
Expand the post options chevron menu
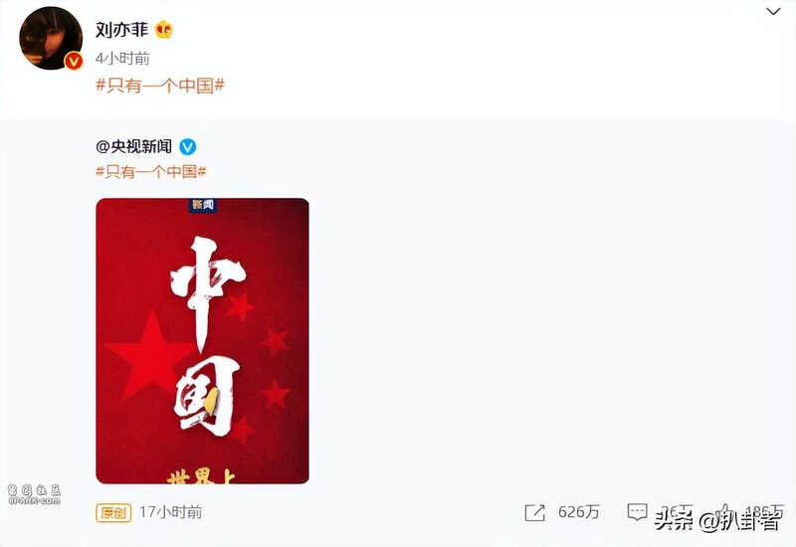pos(773,11)
